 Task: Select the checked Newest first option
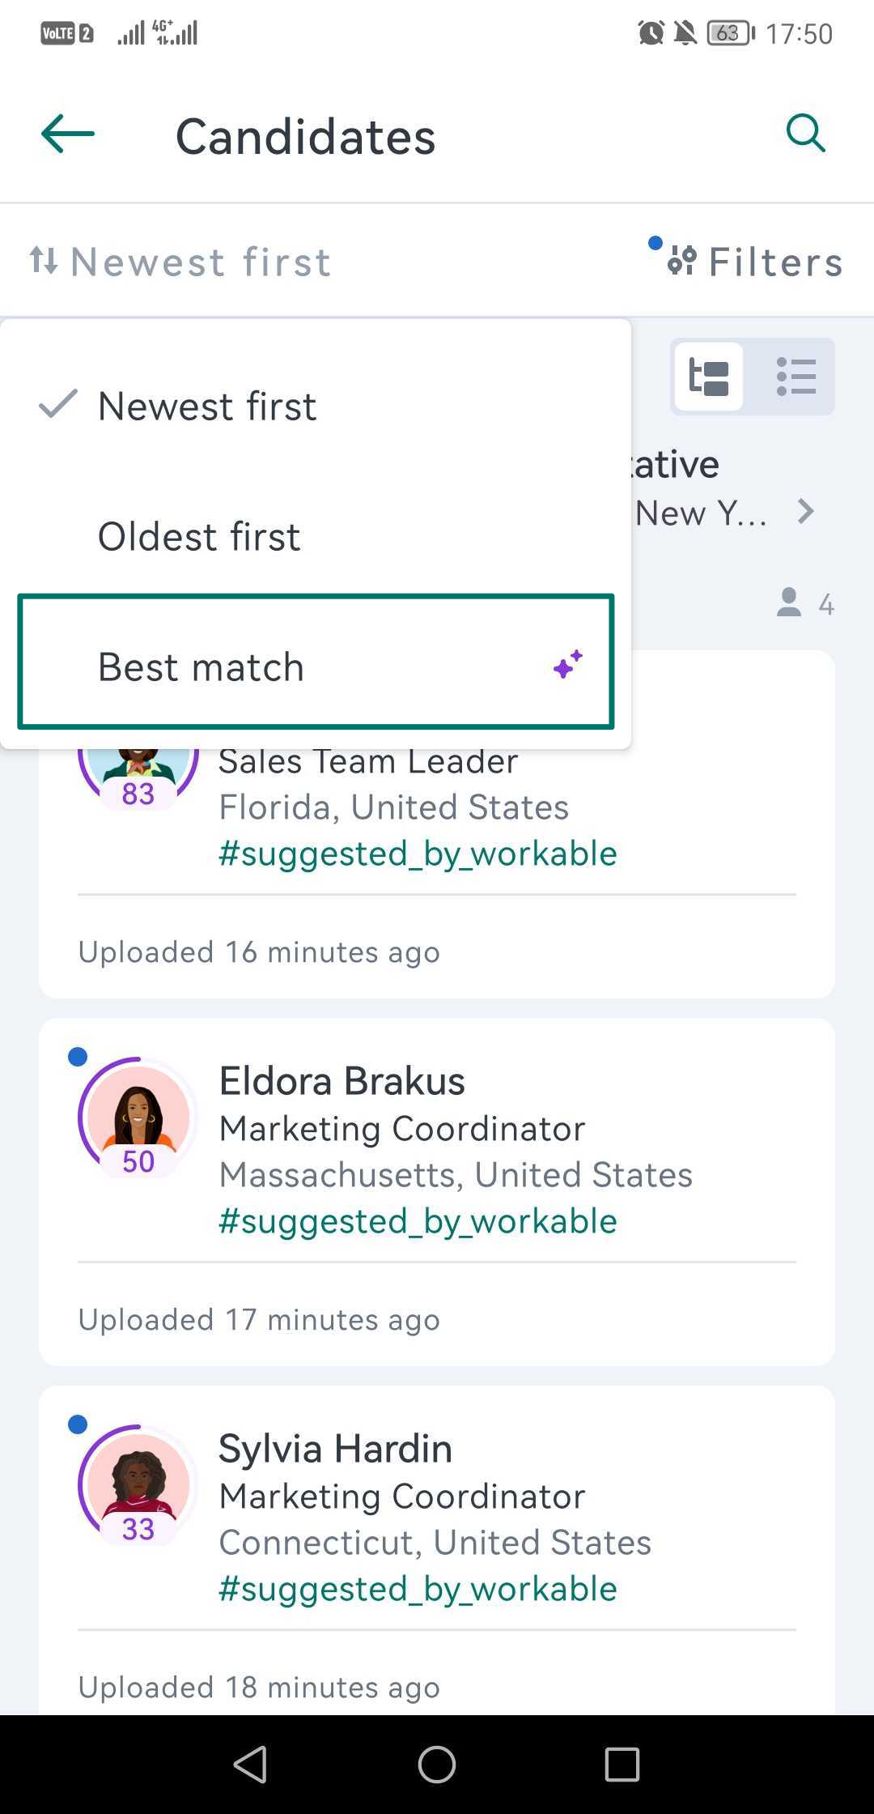[x=206, y=406]
